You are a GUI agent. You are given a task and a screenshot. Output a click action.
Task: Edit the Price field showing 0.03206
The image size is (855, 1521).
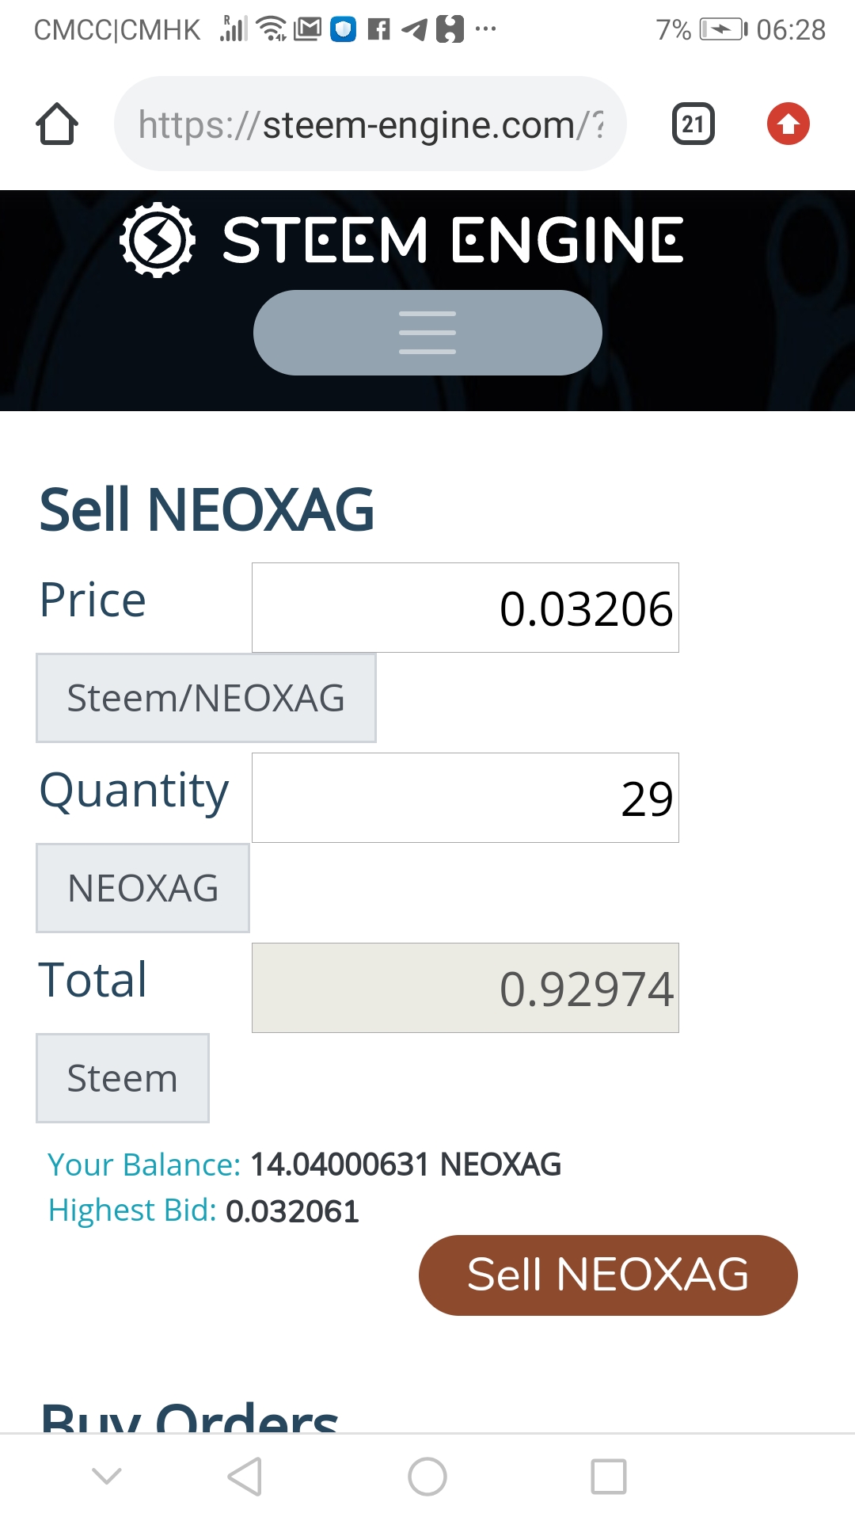coord(465,608)
